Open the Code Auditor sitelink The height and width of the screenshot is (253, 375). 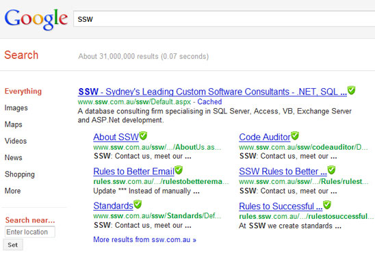click(265, 137)
